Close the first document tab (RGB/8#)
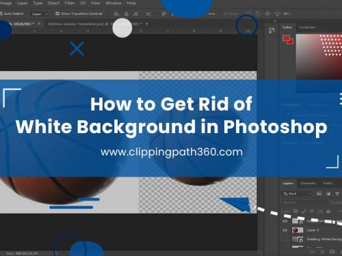Screen dimensions: 342x256 [x=39, y=24]
